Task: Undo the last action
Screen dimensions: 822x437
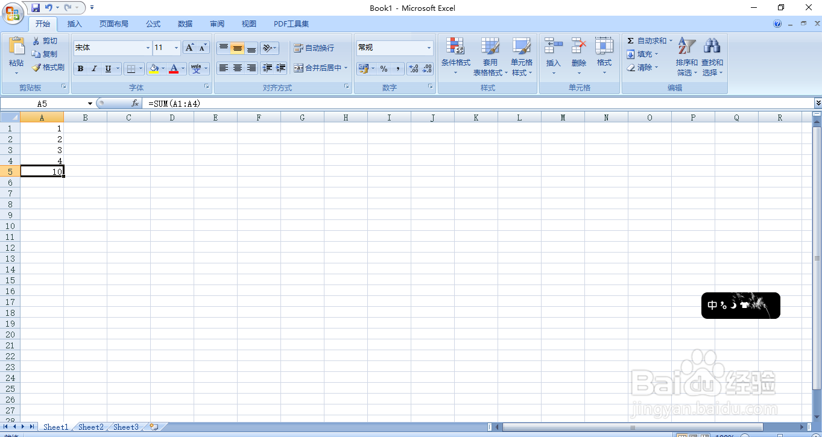Action: pos(49,8)
